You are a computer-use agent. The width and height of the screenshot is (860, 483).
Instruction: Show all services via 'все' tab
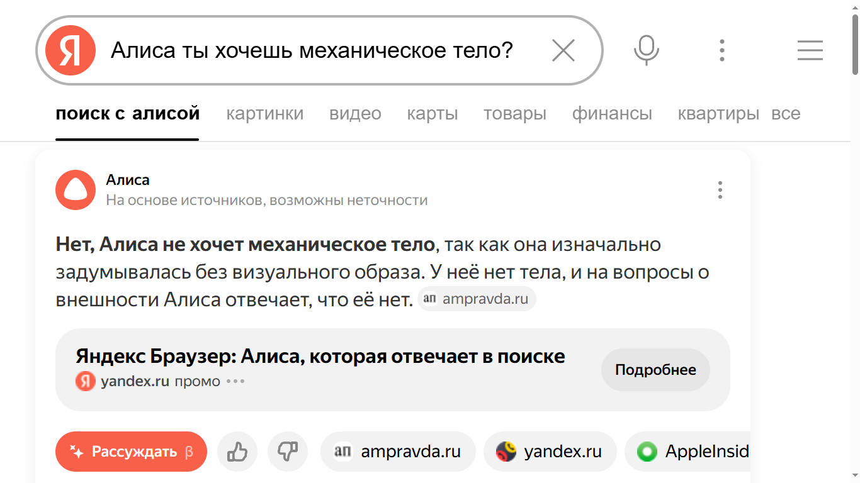tap(786, 114)
